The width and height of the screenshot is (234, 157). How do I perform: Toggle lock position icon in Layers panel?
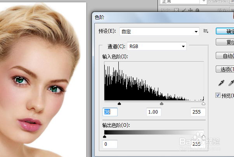point(190,10)
